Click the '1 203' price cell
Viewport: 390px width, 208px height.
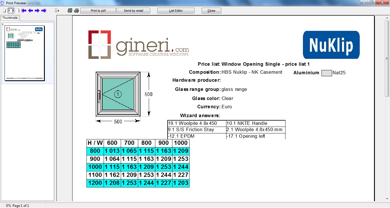[x=181, y=183]
